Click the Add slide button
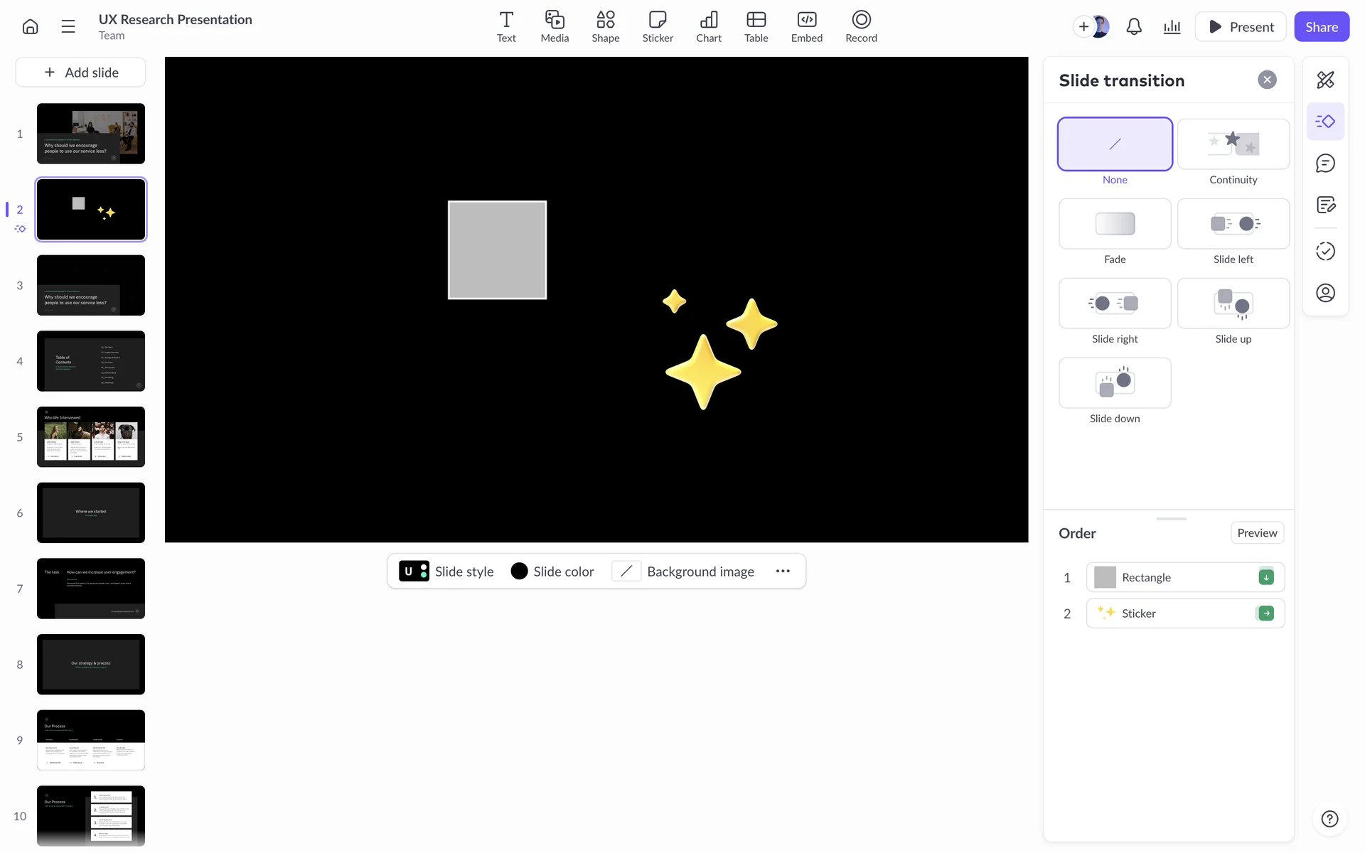The image size is (1365, 853). 80,73
